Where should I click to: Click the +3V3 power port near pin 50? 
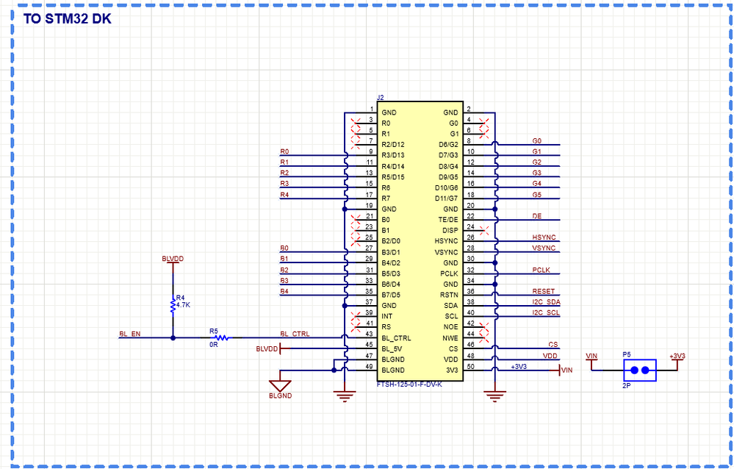(519, 367)
